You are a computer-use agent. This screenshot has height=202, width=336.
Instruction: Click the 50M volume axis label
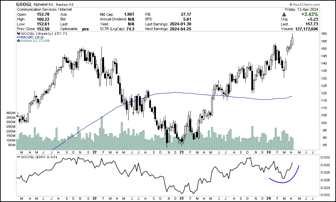(x=12, y=145)
